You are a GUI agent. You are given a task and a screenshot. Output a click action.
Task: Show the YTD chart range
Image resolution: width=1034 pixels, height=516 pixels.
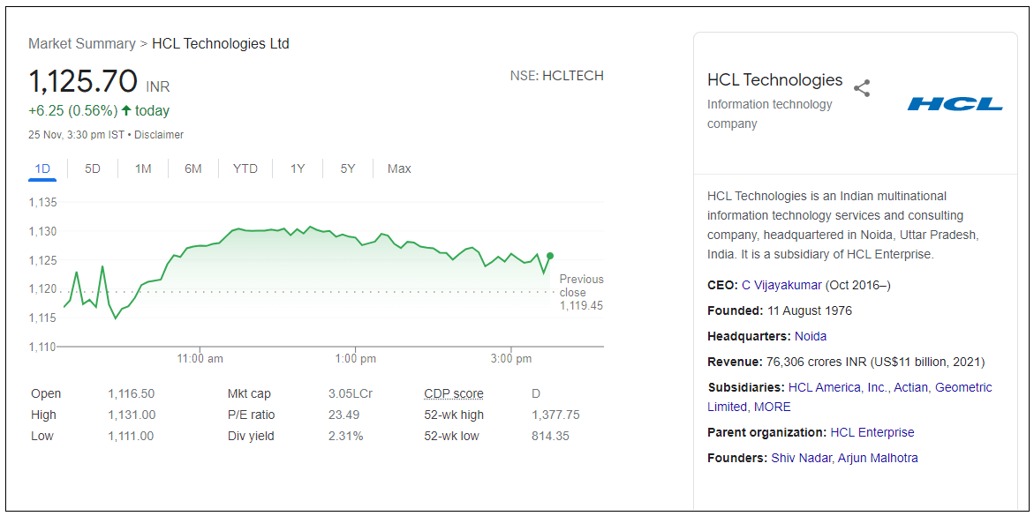click(x=245, y=168)
